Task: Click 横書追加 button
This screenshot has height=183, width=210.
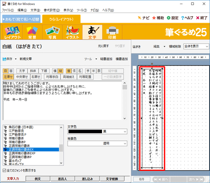Action: tap(122, 59)
